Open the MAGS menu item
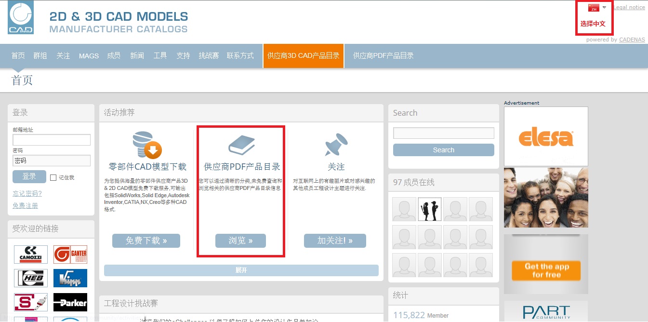648x322 pixels. tap(89, 56)
